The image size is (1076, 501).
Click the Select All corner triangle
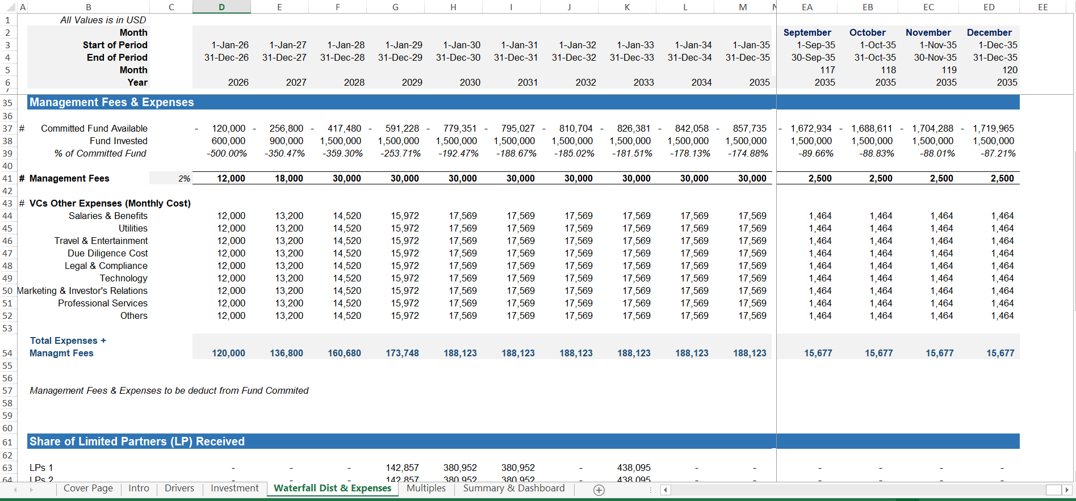click(8, 7)
